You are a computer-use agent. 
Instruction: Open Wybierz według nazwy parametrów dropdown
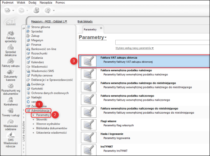(135, 48)
